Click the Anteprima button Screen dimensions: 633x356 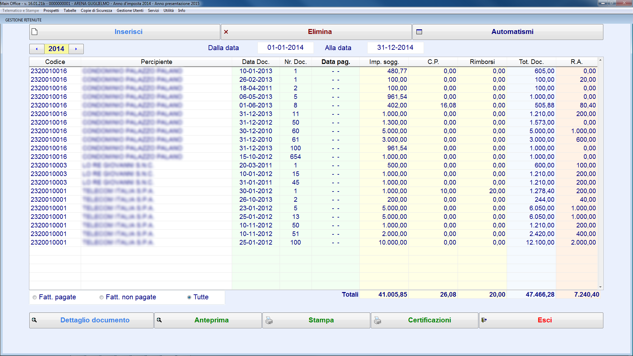208,320
